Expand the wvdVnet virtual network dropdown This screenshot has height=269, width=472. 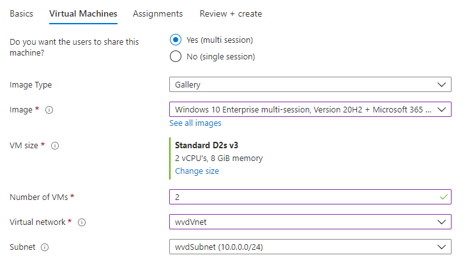pos(310,222)
